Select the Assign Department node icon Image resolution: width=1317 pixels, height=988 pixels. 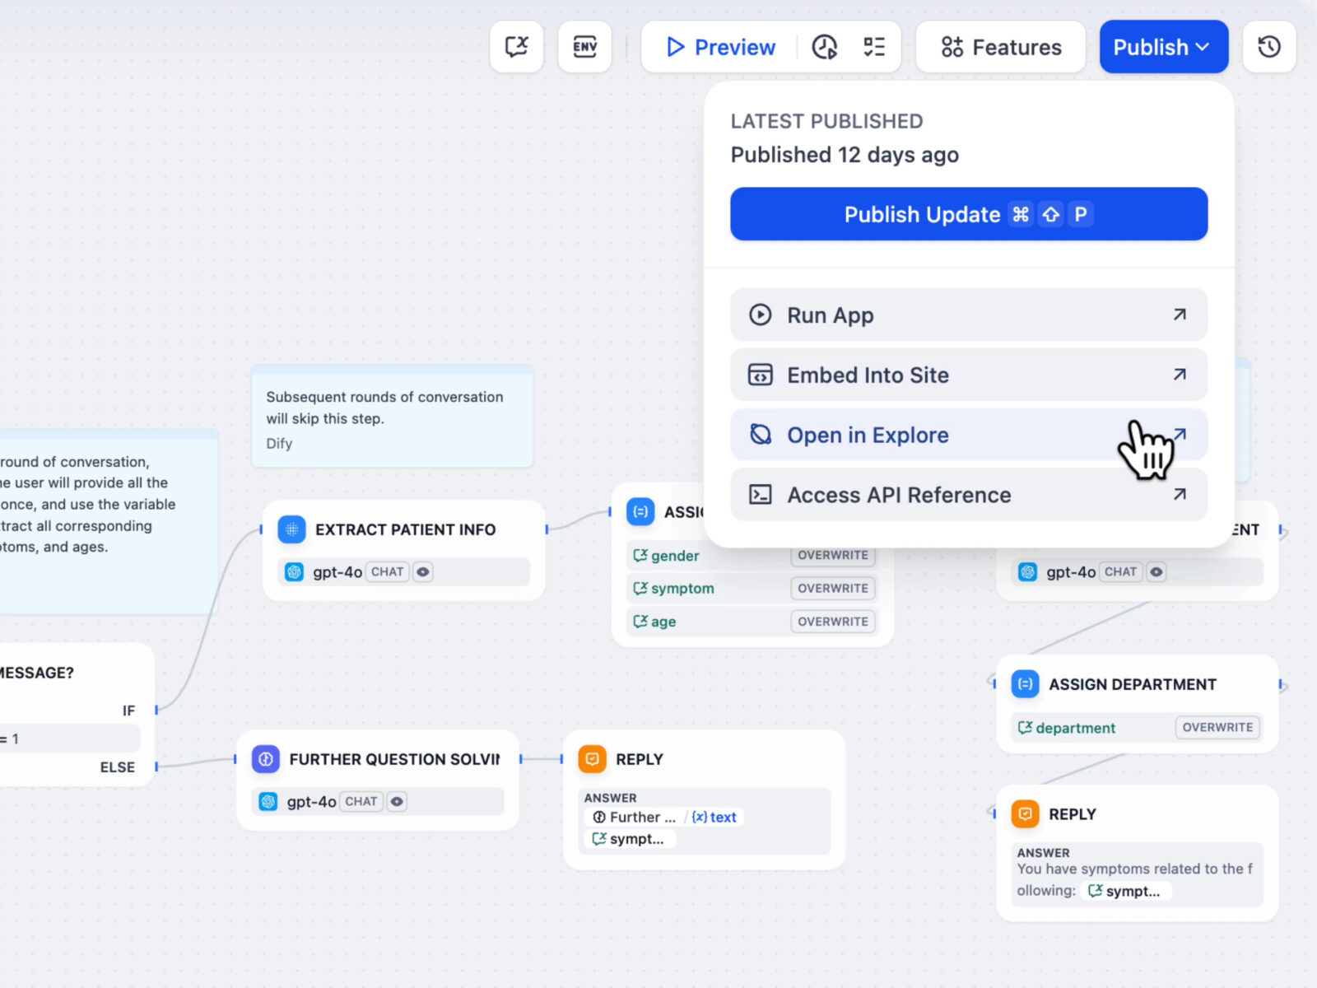pyautogui.click(x=1025, y=684)
